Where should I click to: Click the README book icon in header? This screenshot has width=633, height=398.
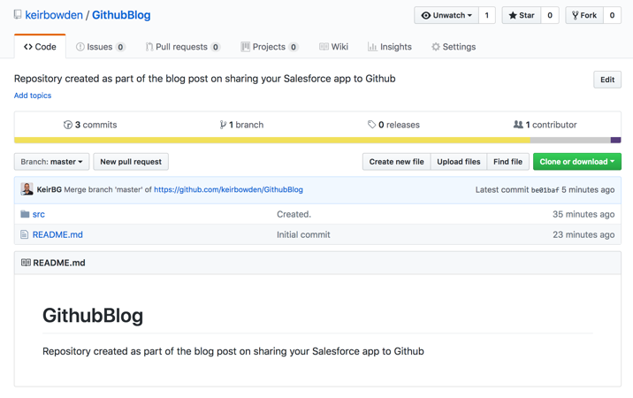(26, 263)
